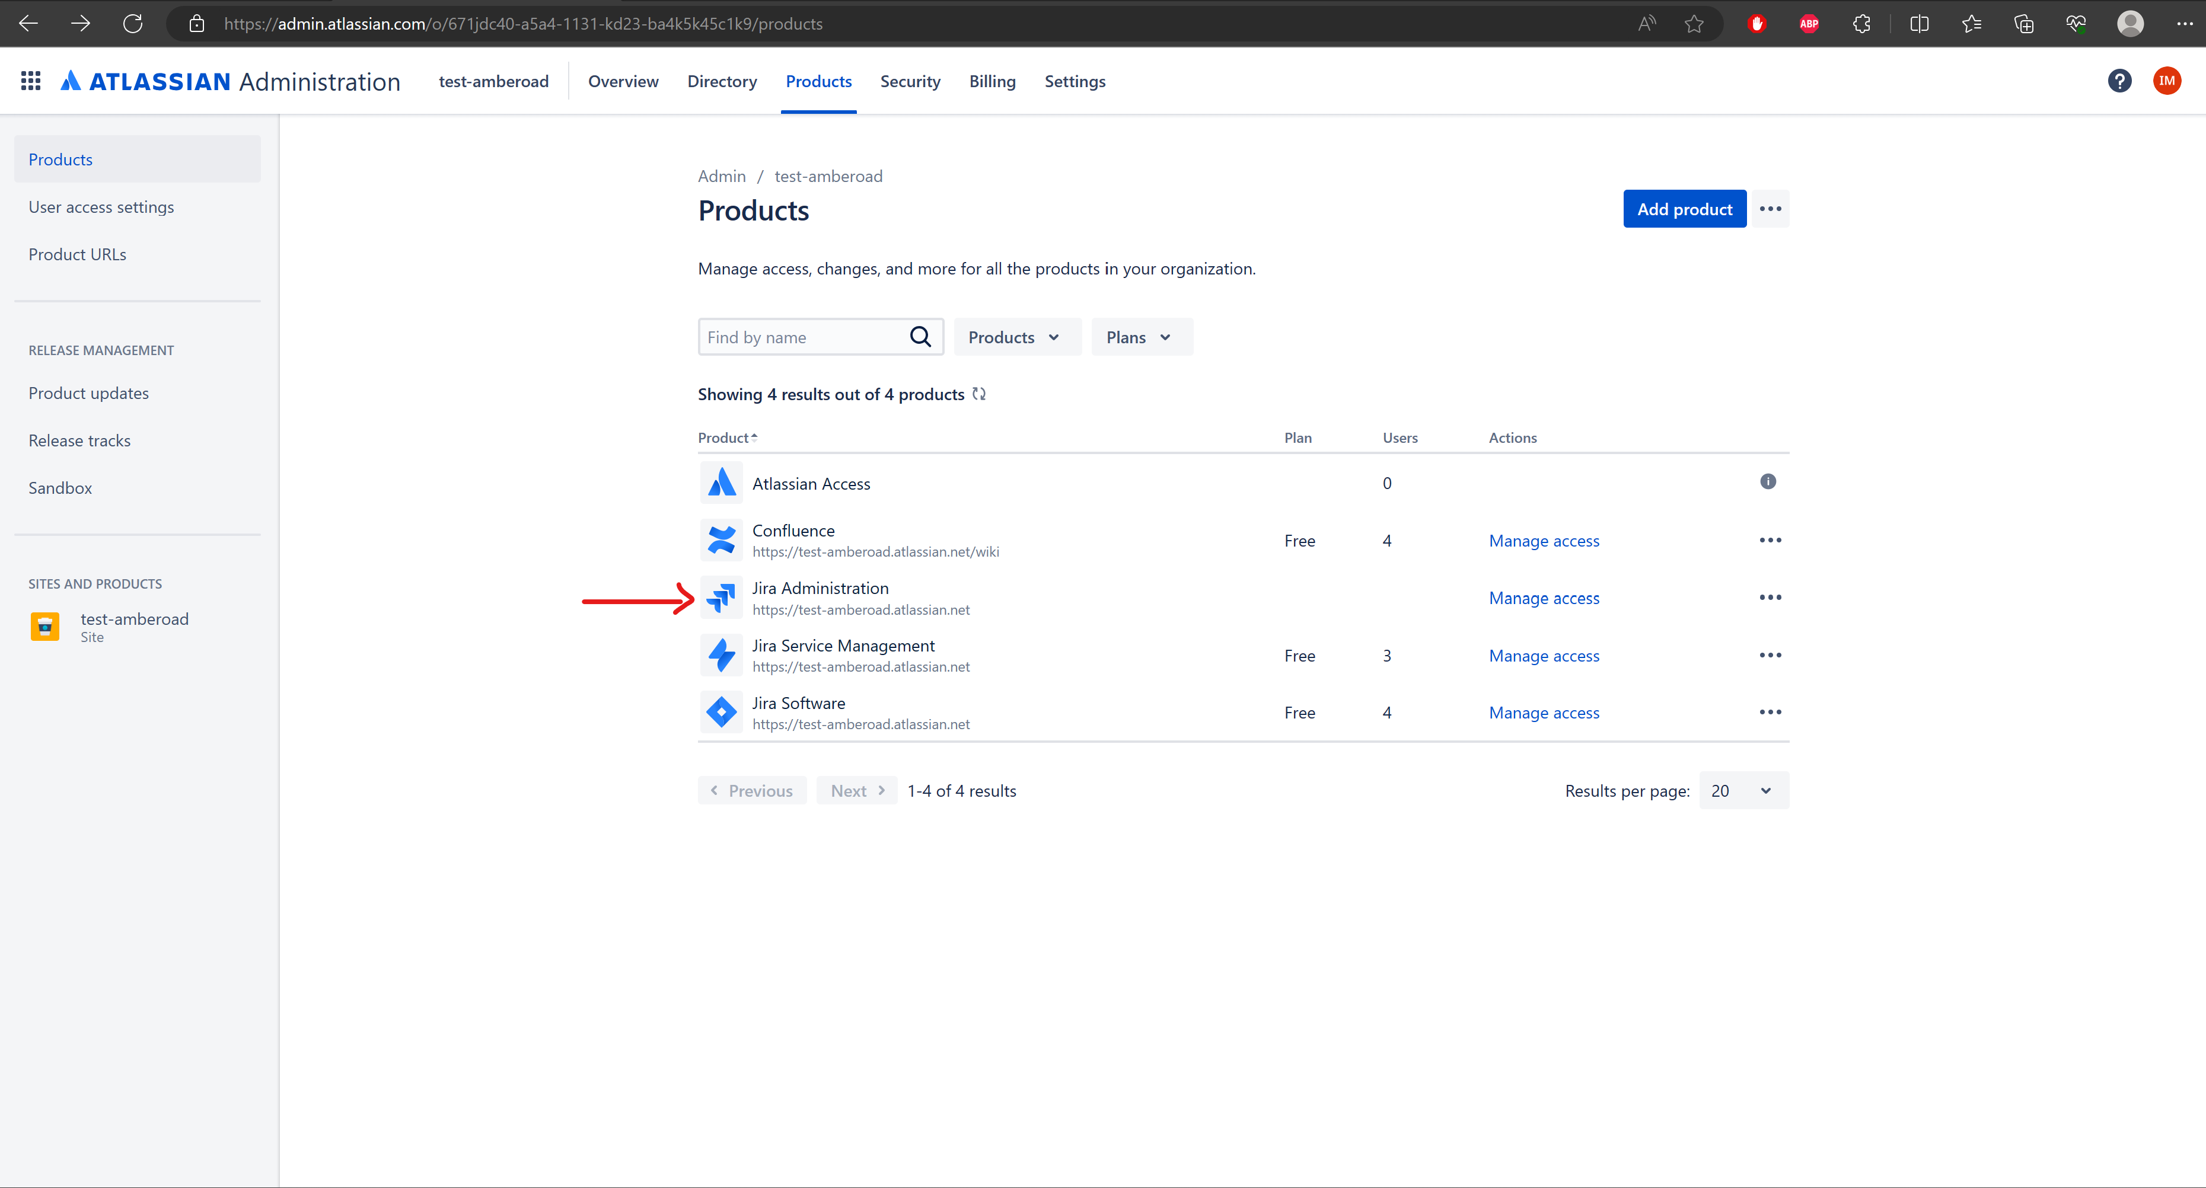Click the Atlassian Access product name
This screenshot has height=1188, width=2206.
[811, 484]
